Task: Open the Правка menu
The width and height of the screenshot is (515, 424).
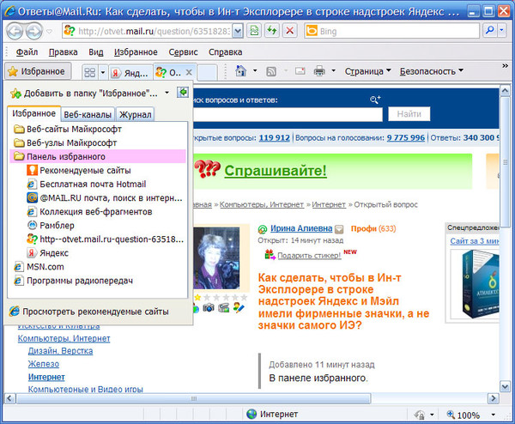Action: (x=63, y=51)
